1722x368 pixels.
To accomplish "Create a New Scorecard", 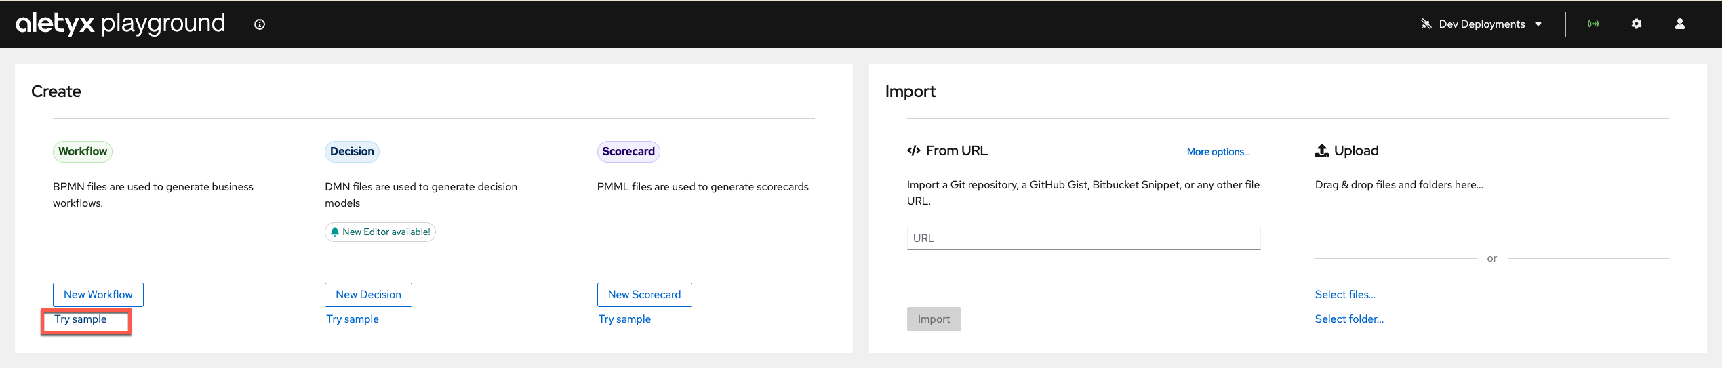I will pyautogui.click(x=644, y=295).
